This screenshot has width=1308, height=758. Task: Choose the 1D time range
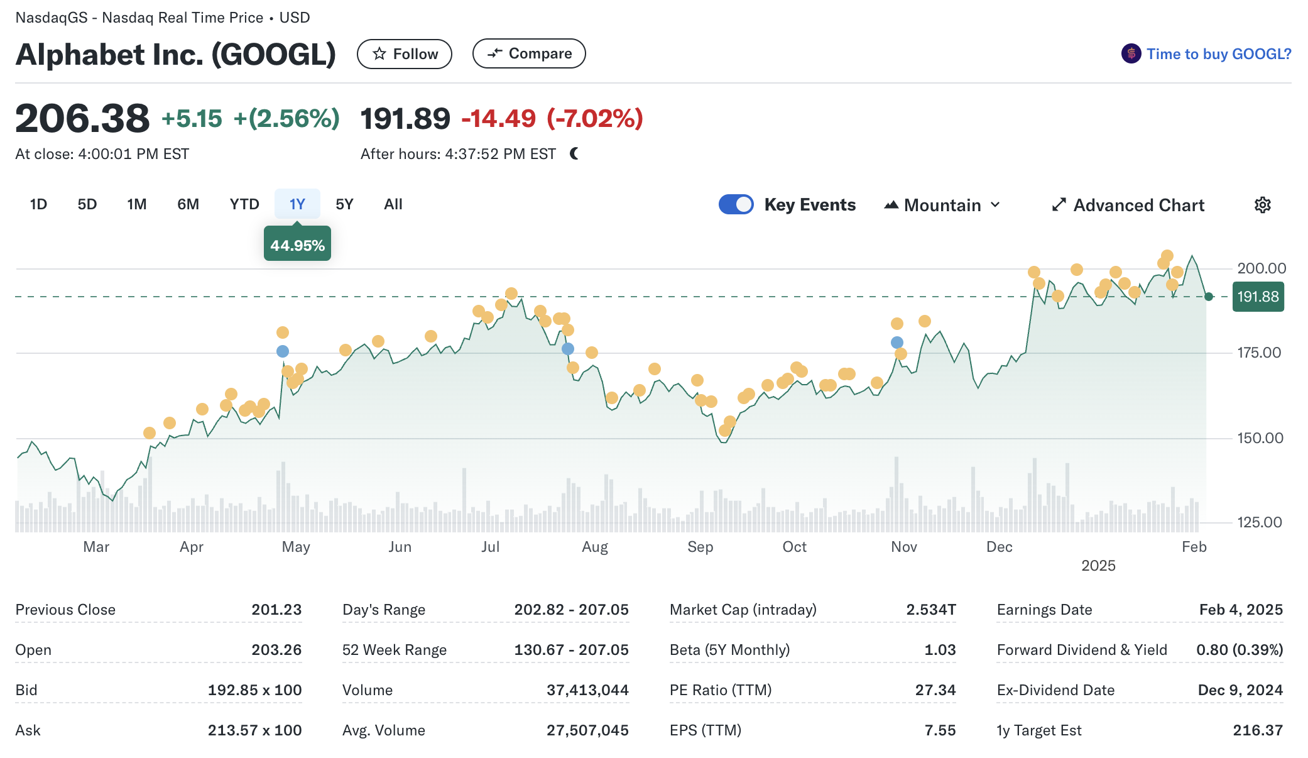coord(38,204)
